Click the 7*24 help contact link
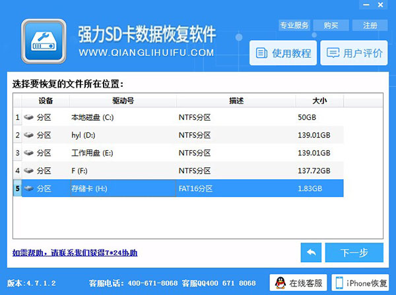The image size is (396, 295). click(x=75, y=253)
